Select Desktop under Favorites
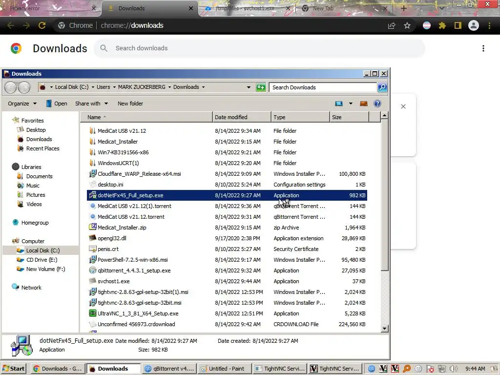The image size is (500, 375). tap(36, 130)
